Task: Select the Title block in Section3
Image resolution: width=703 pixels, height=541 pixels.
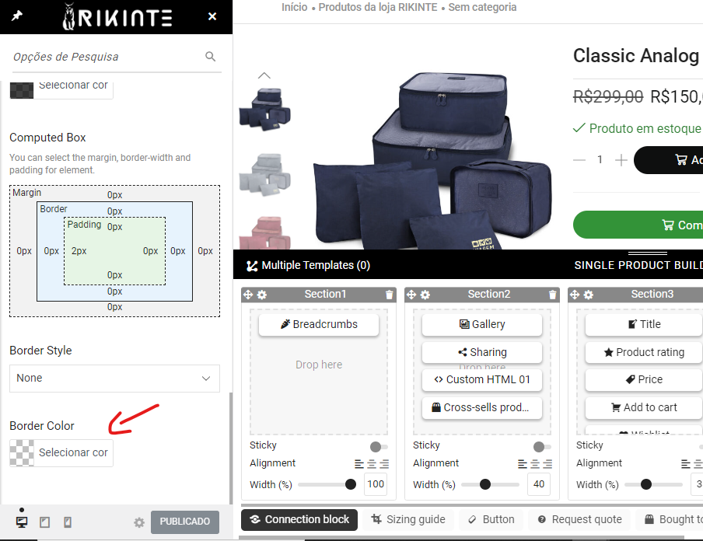Action: click(644, 324)
